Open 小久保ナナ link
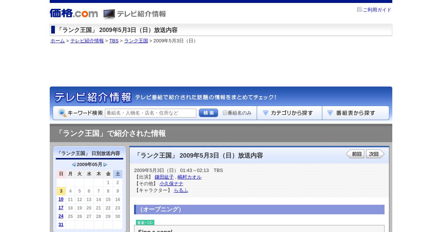This screenshot has width=442, height=232. [171, 184]
